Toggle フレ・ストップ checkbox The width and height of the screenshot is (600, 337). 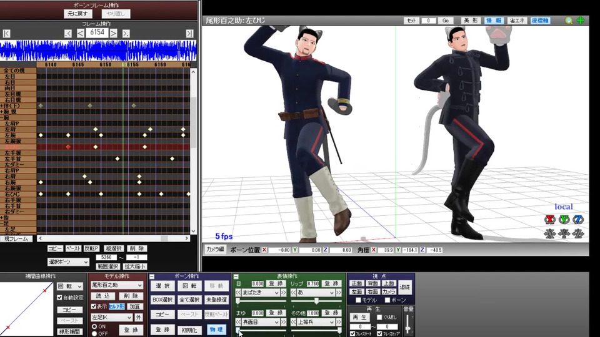tap(379, 333)
